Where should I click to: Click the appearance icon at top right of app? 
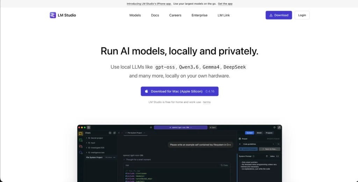[274, 127]
